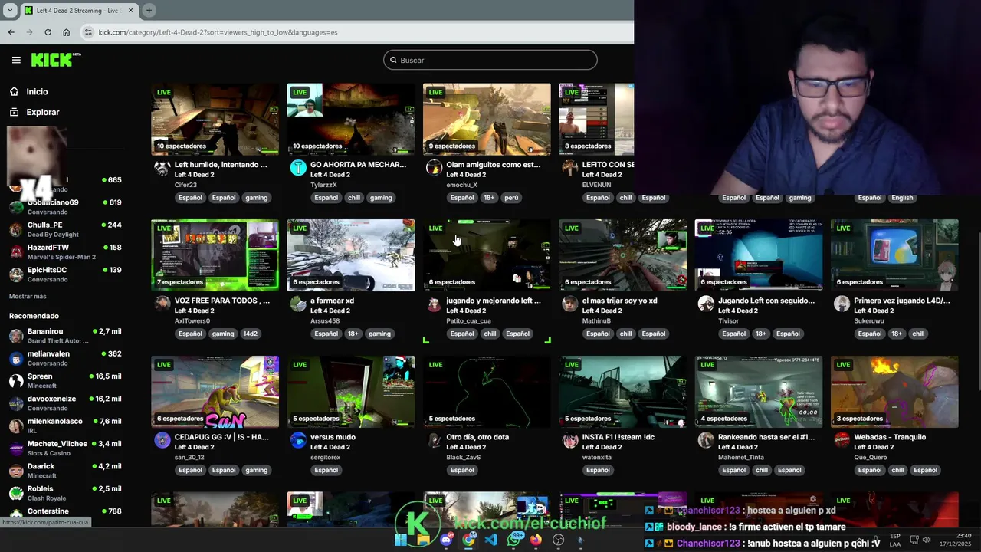This screenshot has width=981, height=552.
Task: Focus the Buscar search field
Action: (490, 60)
